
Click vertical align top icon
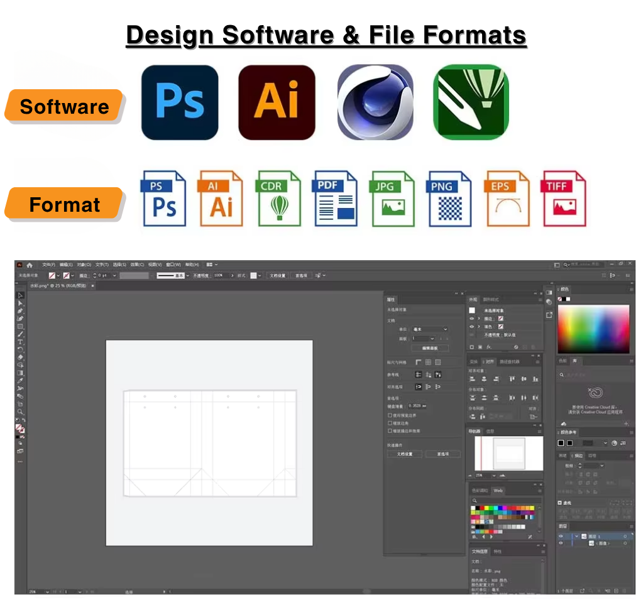coord(512,379)
